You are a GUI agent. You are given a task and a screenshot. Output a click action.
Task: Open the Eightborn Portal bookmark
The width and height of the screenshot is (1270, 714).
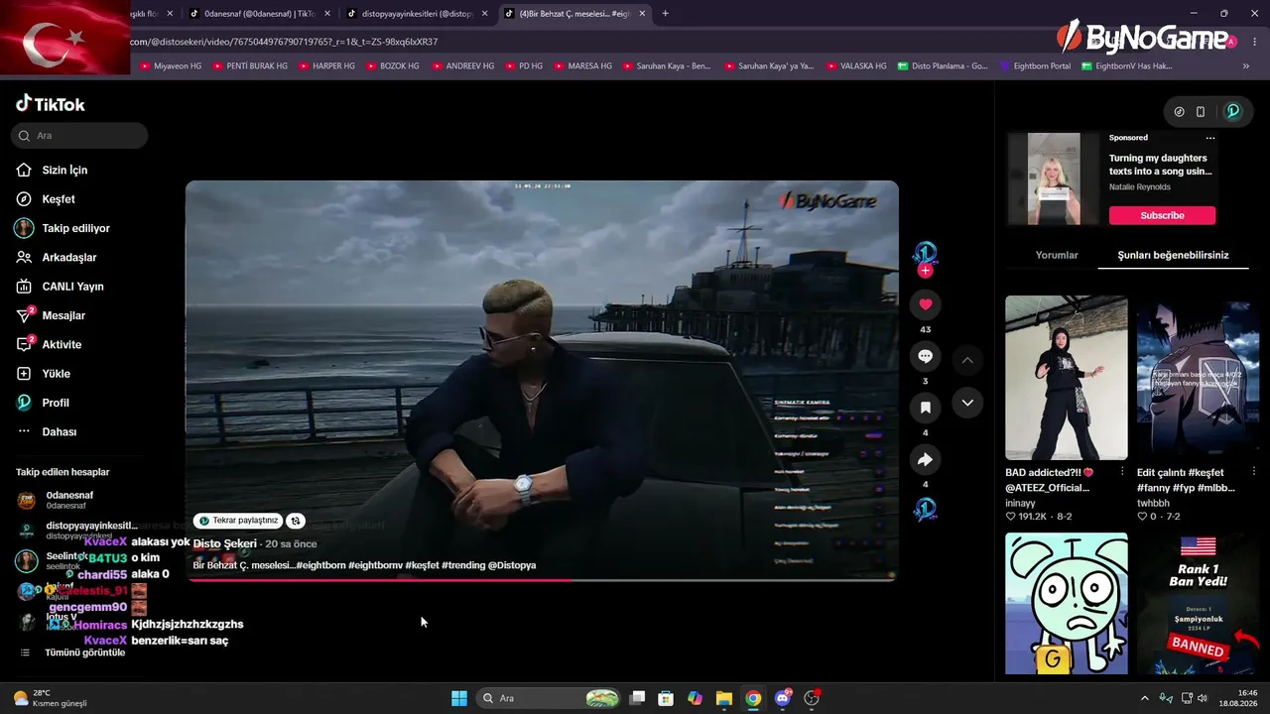click(1035, 65)
